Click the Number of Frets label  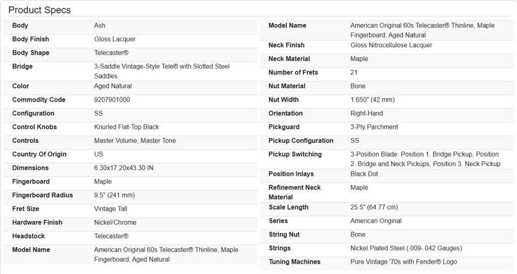pos(294,73)
